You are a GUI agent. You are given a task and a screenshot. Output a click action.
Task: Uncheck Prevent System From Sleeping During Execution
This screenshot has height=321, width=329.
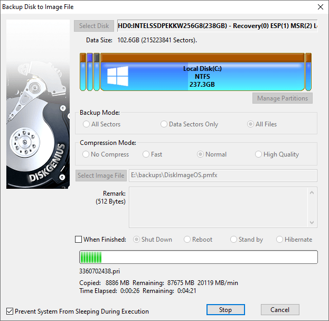point(10,311)
